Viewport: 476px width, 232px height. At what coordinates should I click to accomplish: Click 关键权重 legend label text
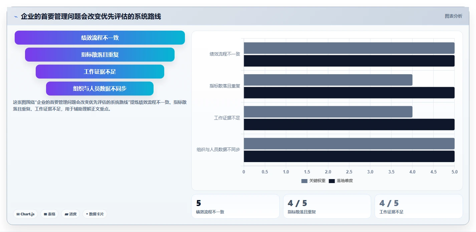(317, 181)
